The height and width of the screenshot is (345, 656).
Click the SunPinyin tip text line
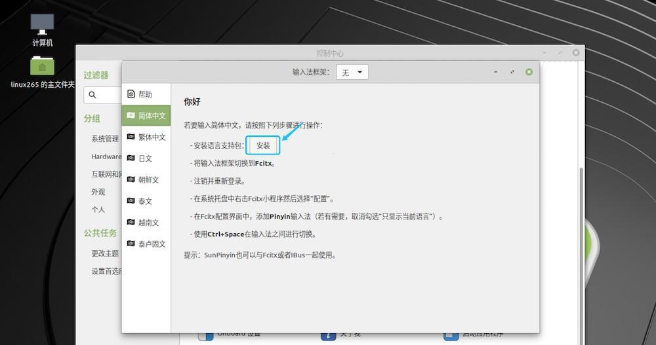[x=260, y=255]
